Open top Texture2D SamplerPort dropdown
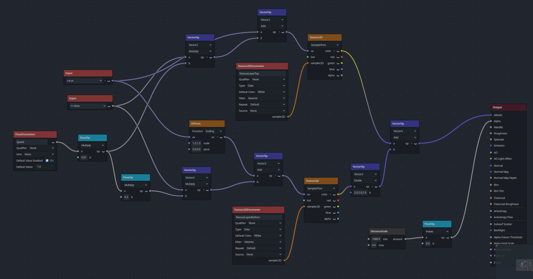Screen dimensions: 533x279 click(325, 45)
